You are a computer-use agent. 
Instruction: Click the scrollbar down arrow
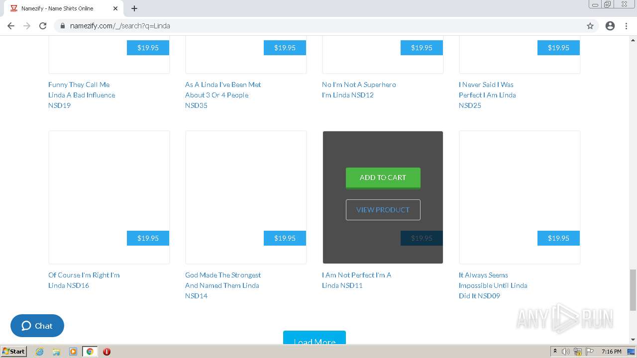click(x=633, y=340)
